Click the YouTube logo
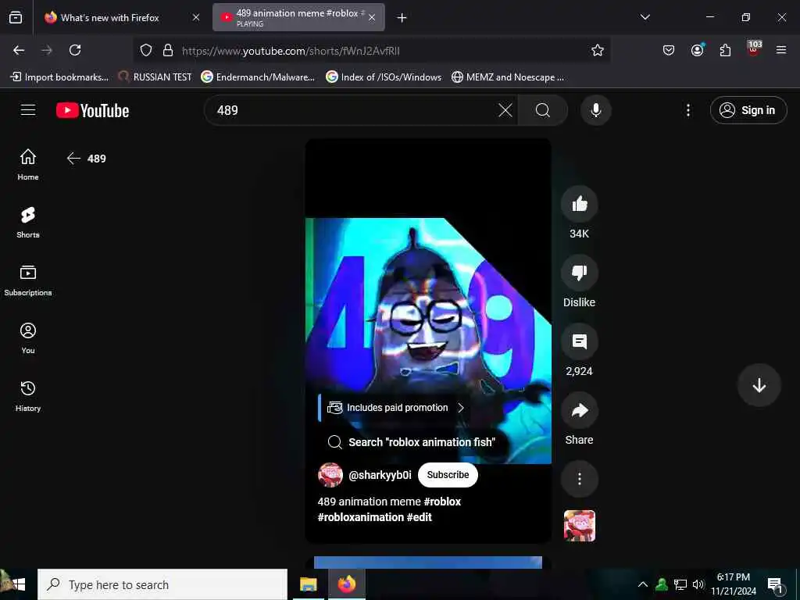The height and width of the screenshot is (600, 800). coord(92,110)
